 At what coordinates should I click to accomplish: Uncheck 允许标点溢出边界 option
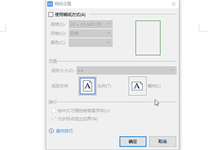(x=53, y=119)
